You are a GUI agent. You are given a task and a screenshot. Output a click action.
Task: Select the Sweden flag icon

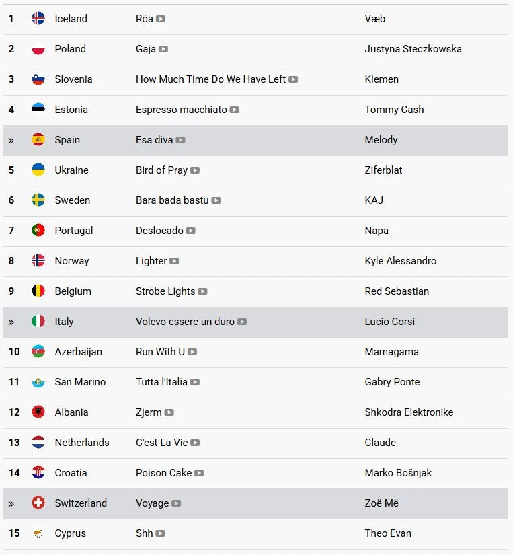click(x=38, y=200)
